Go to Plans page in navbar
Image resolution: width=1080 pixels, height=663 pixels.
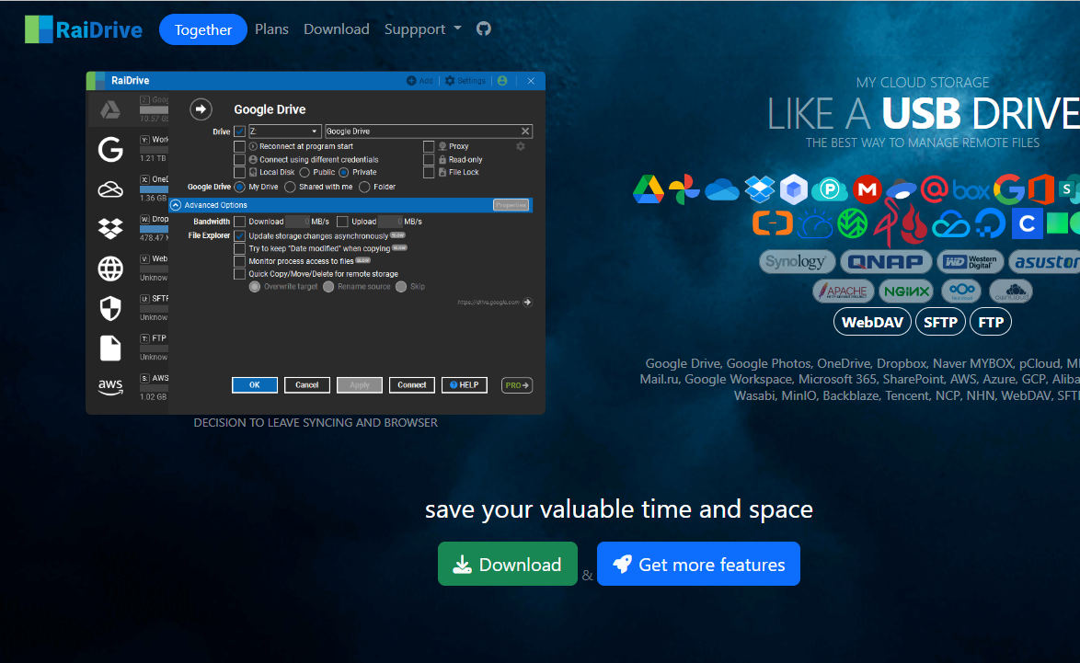[x=271, y=29]
